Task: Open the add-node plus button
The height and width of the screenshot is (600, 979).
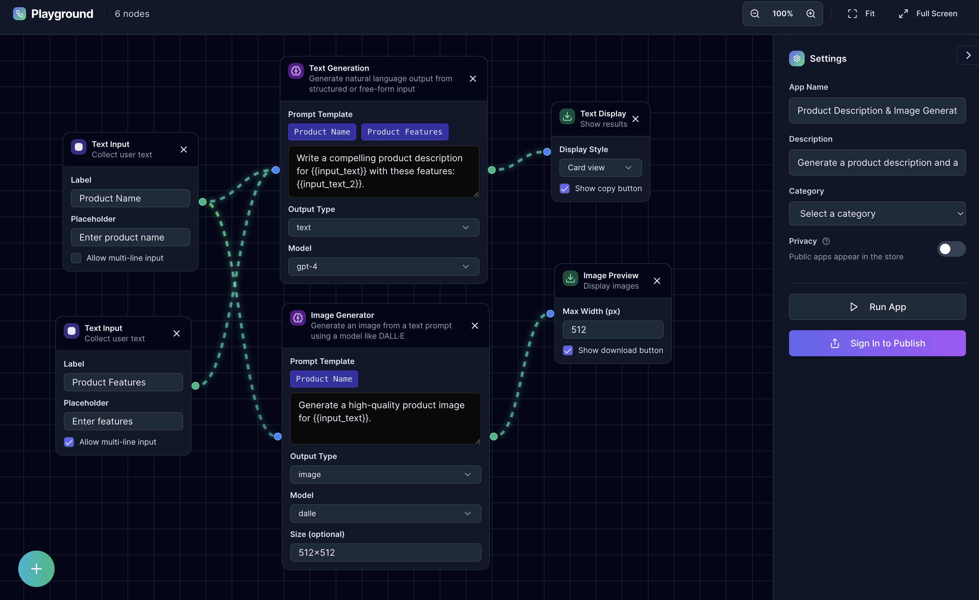Action: point(36,568)
